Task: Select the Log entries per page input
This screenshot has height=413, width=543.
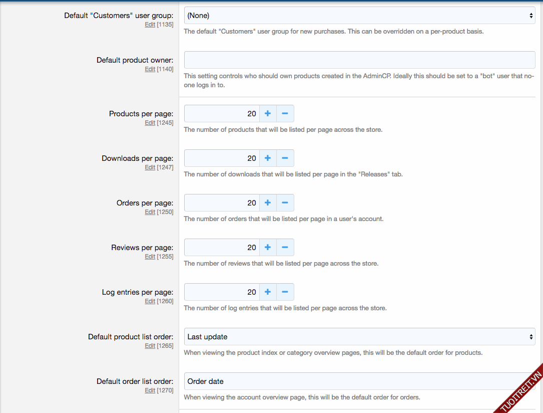Action: tap(222, 292)
